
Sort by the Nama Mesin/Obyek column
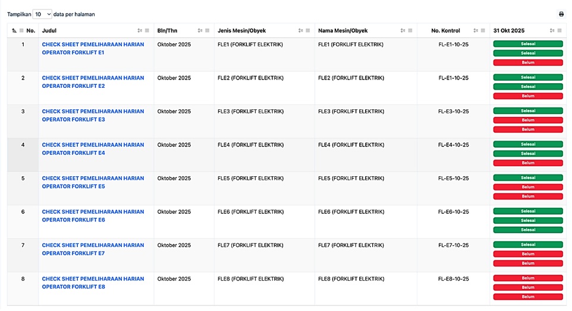(x=403, y=31)
